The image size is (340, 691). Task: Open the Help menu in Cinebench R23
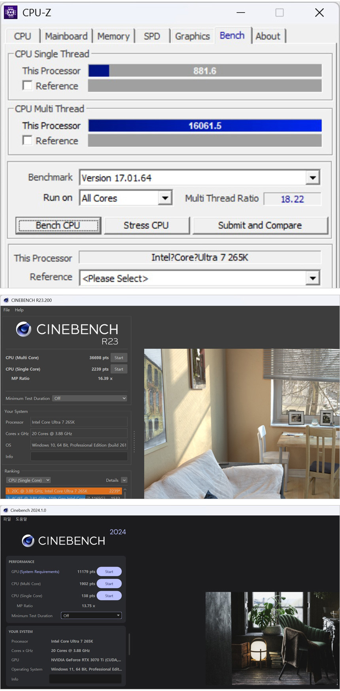tap(19, 310)
